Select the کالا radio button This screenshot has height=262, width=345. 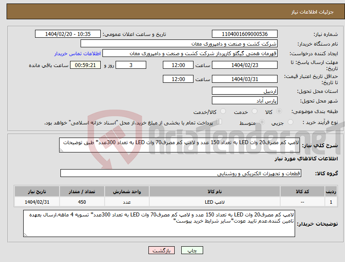point(279,111)
